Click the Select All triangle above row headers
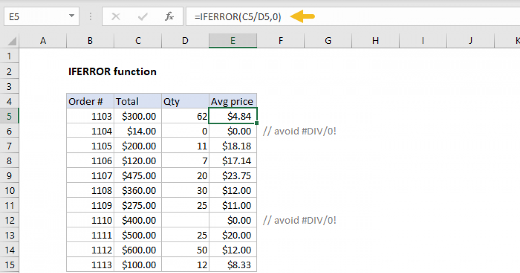Viewport: 520px width, 273px height. (10, 40)
